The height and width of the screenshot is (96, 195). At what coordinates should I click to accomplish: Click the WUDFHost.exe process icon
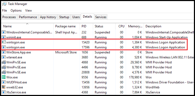tap(4, 82)
